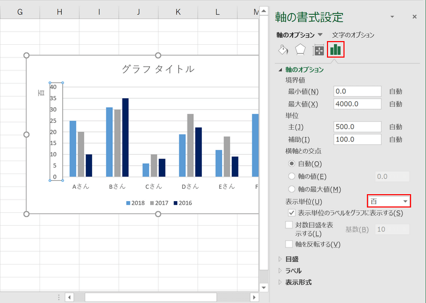The height and width of the screenshot is (303, 426).
Task: Click the 2017 gray bar for Dさん
Action: [191, 146]
